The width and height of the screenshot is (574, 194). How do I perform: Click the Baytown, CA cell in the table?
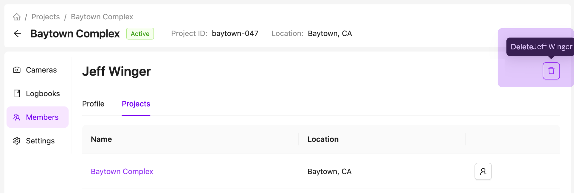[329, 171]
